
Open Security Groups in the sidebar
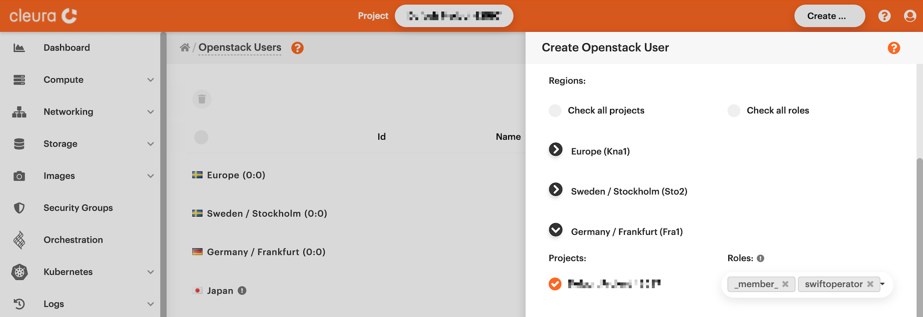78,208
